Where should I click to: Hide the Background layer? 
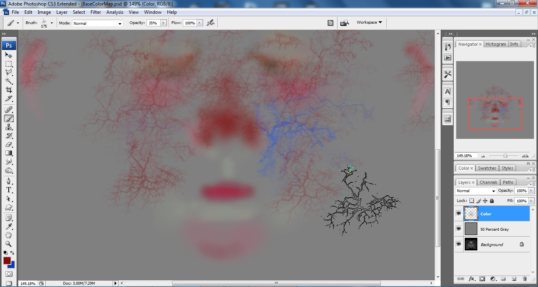tap(458, 244)
